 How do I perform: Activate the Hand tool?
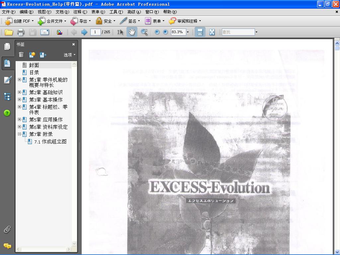(x=132, y=32)
